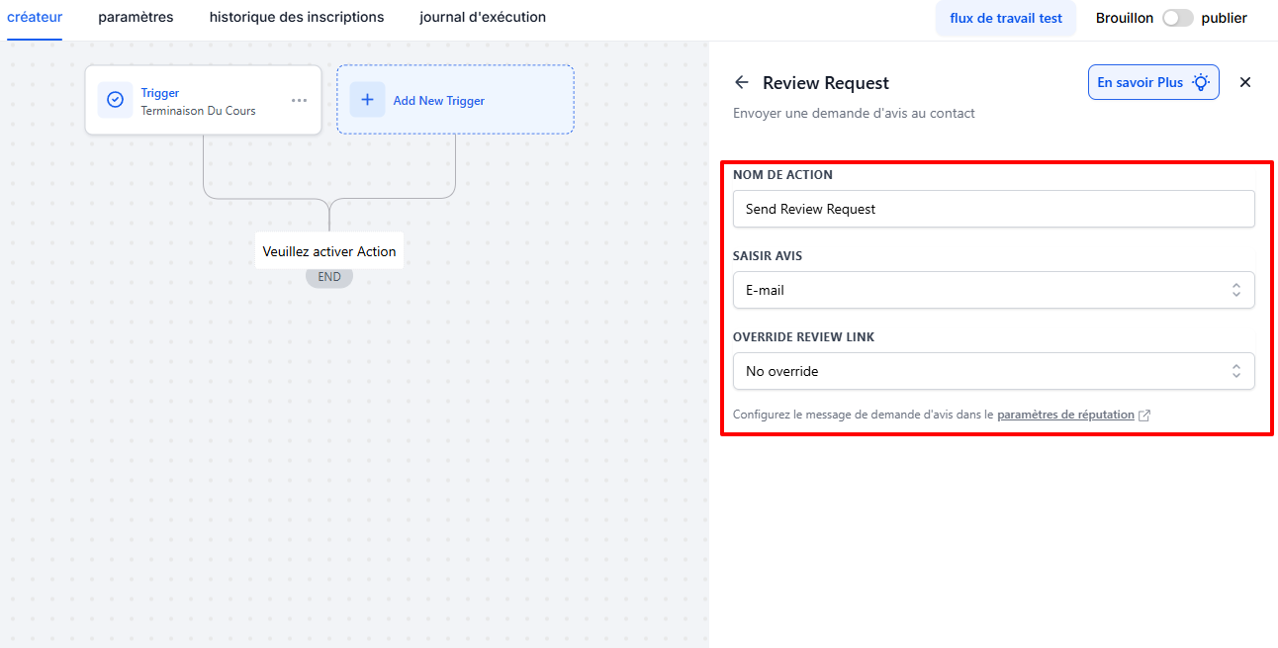Click the external-link icon after paramètres de réputation
The width and height of the screenshot is (1278, 648).
click(x=1144, y=416)
